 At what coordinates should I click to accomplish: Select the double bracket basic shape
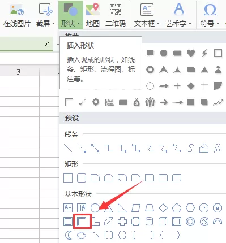click(x=109, y=235)
